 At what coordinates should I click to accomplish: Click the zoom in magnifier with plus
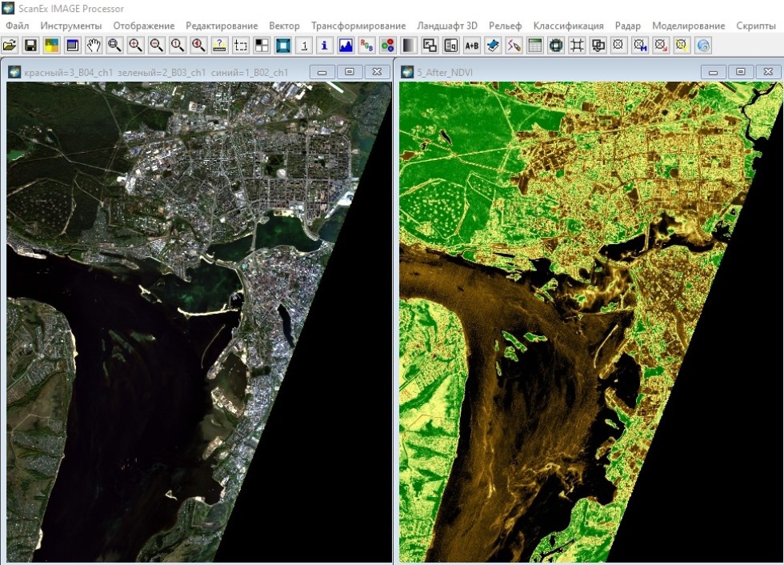point(136,46)
